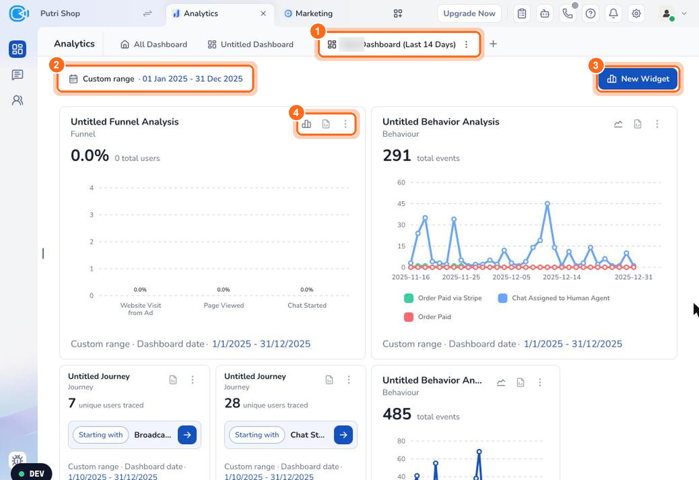
Task: Click the line chart icon on 485 events Behavior widget
Action: [501, 382]
